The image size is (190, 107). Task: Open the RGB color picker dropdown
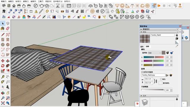[155, 53]
